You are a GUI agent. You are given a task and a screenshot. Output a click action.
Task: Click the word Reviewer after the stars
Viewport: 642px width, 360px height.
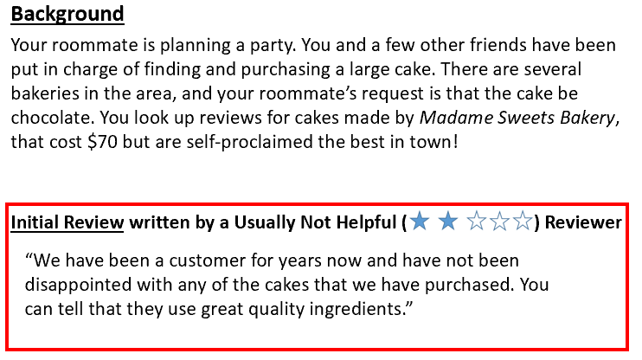point(581,222)
